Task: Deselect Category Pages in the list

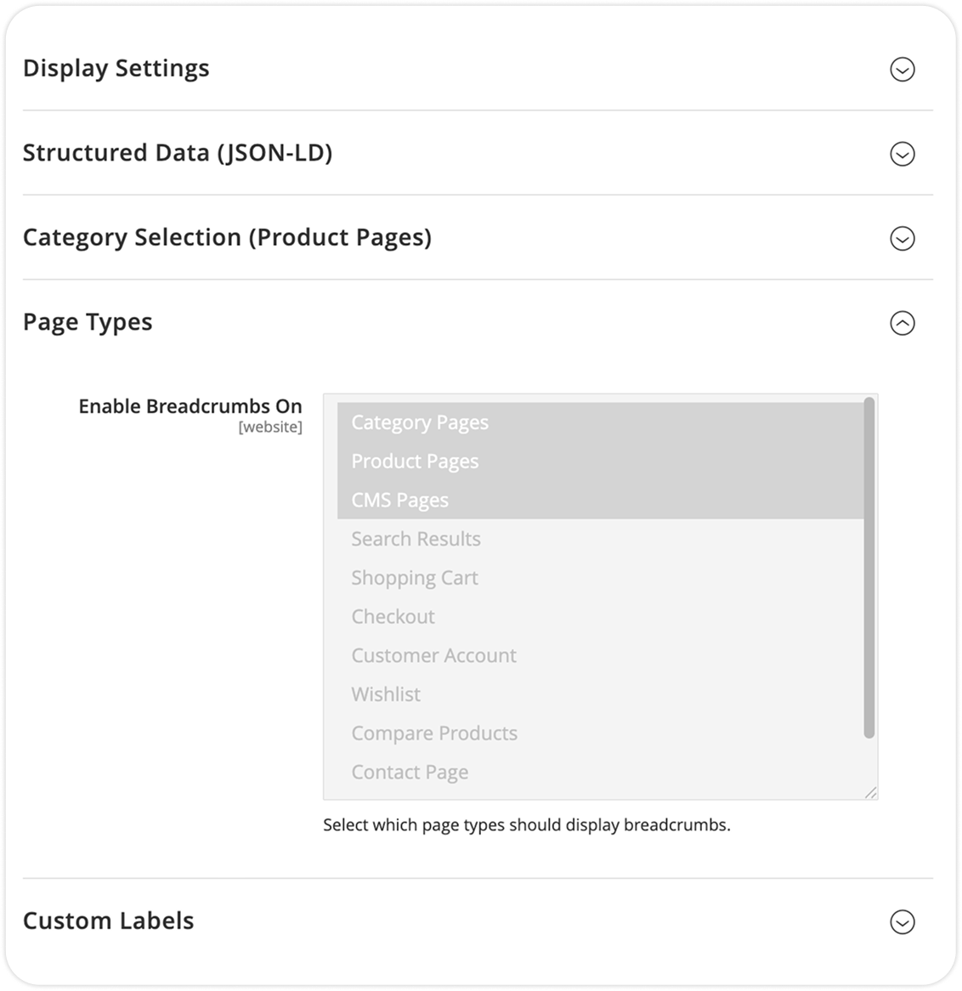Action: (420, 422)
